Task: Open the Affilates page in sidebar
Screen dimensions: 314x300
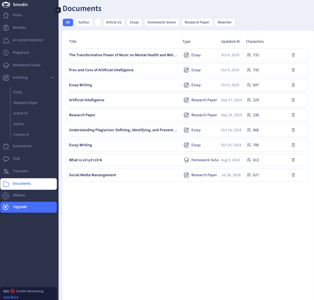Action: 19,195
